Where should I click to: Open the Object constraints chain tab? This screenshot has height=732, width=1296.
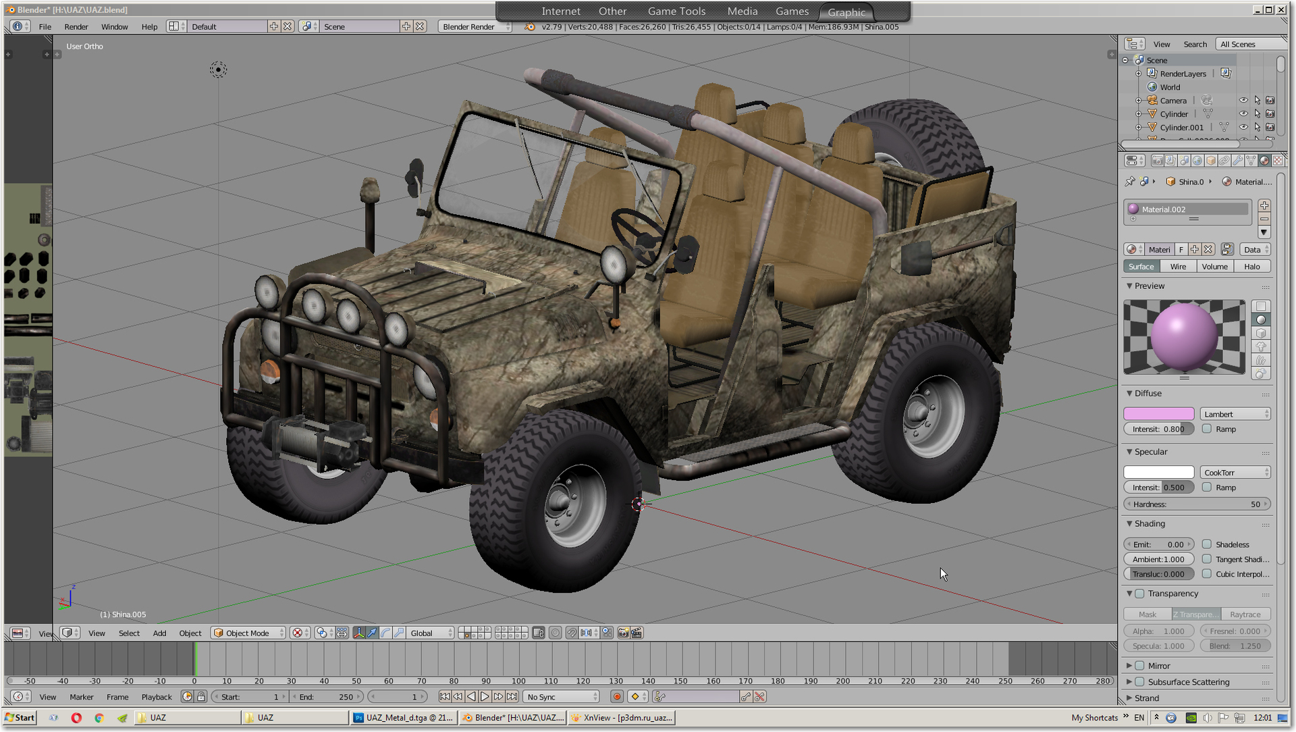point(1224,161)
